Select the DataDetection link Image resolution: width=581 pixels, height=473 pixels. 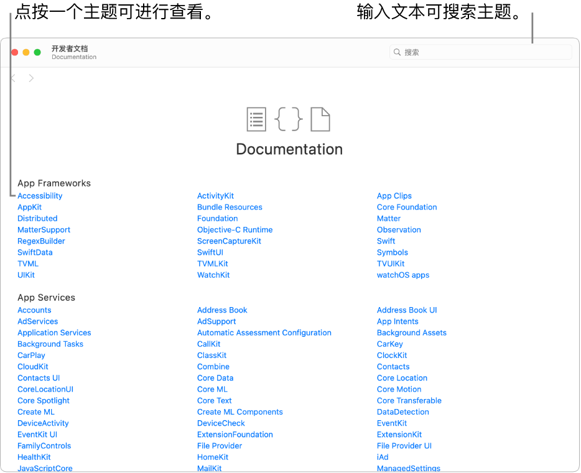pos(402,412)
